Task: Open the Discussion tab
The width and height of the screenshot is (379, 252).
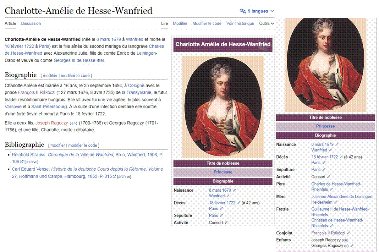Action: tap(31, 23)
